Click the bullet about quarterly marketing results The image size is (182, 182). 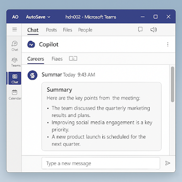[x=101, y=111]
